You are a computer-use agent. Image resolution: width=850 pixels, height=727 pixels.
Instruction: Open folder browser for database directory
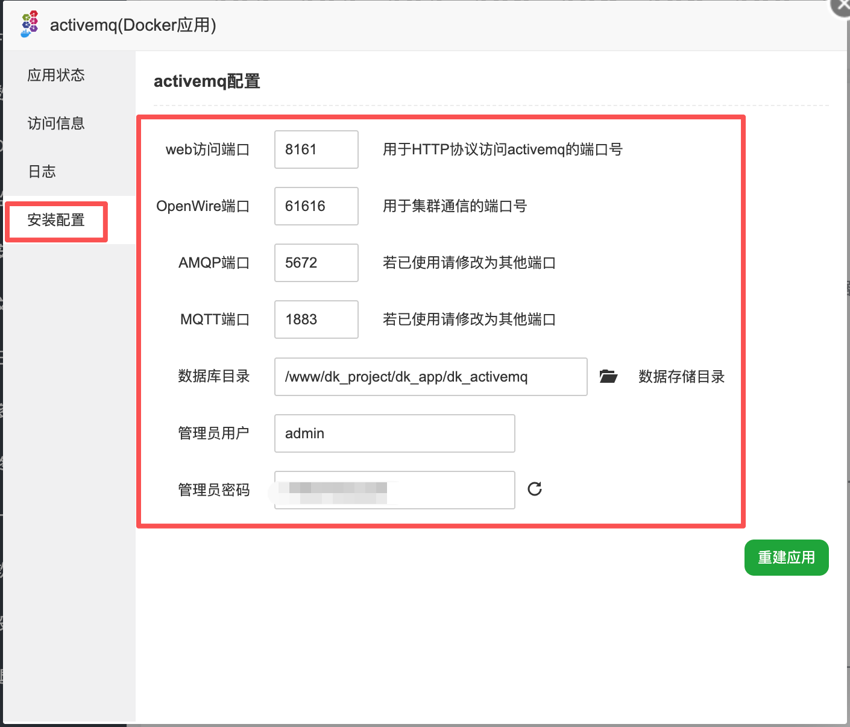click(608, 377)
